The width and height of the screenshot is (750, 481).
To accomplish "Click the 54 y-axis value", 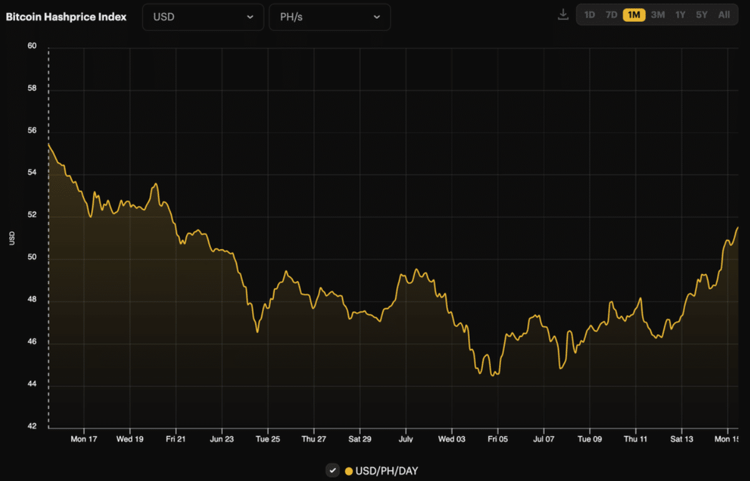I will point(32,173).
